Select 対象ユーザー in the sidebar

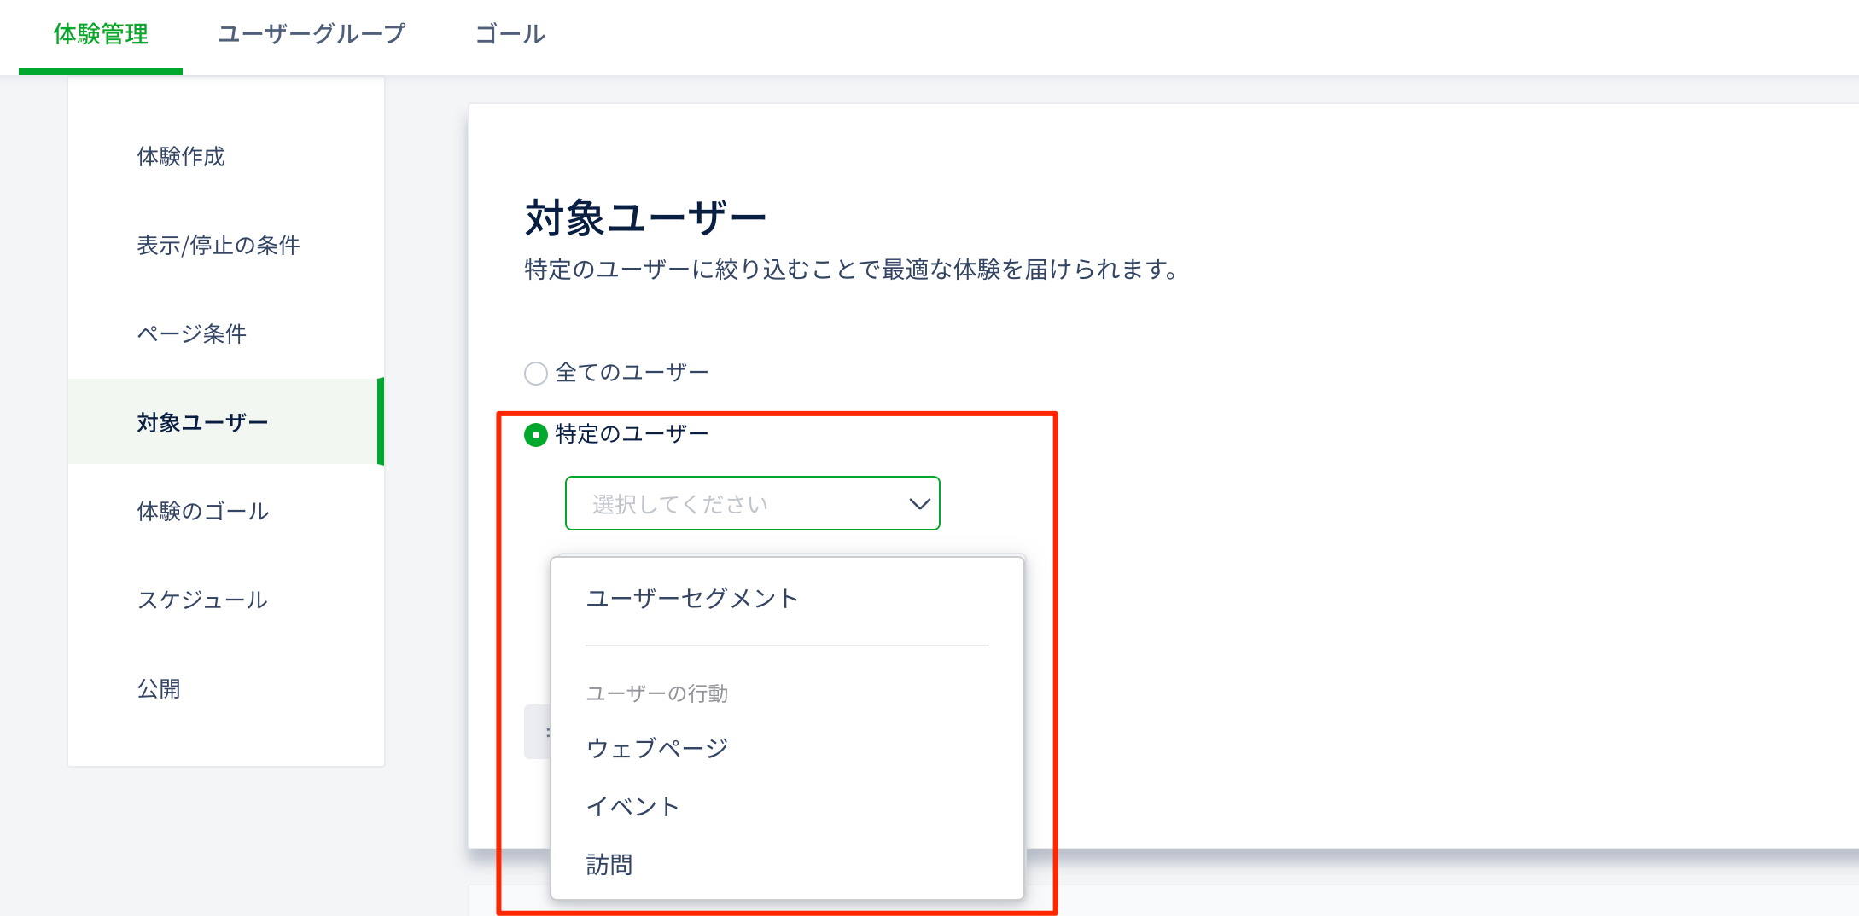tap(203, 422)
